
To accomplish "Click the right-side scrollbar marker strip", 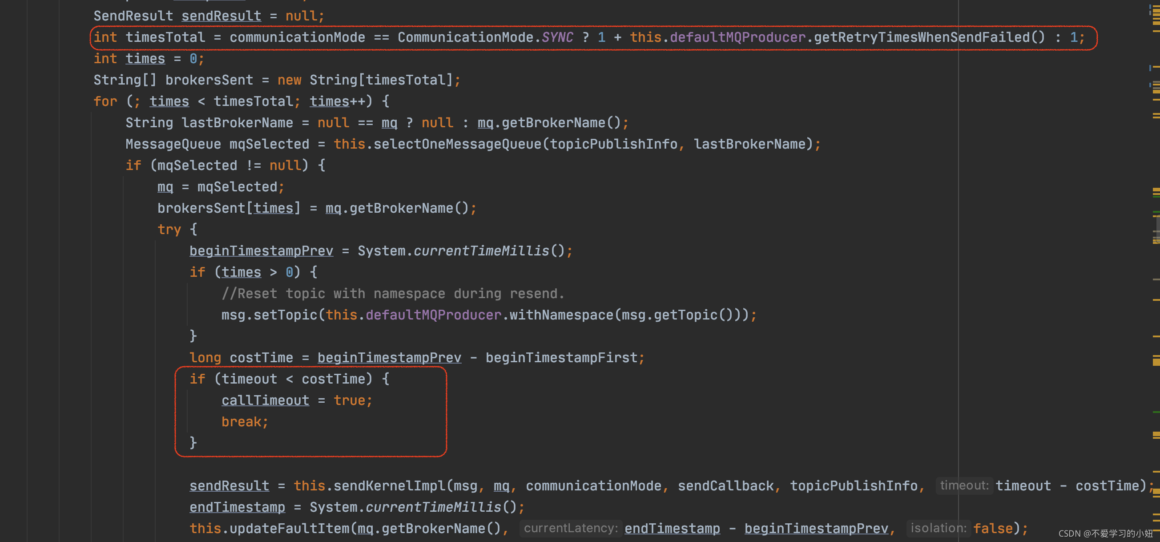I will pyautogui.click(x=1155, y=271).
